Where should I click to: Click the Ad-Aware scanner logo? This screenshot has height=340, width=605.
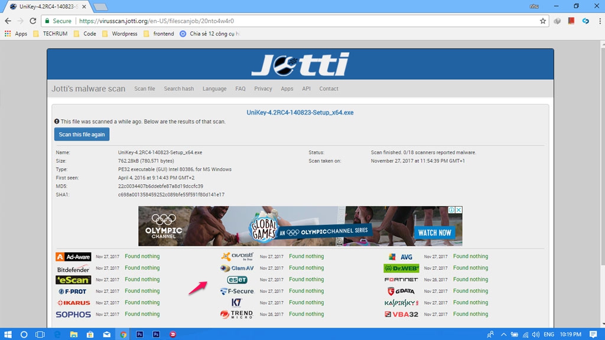pos(73,257)
